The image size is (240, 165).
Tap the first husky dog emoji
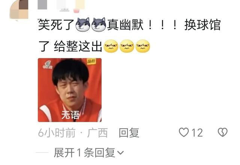coord(83,24)
